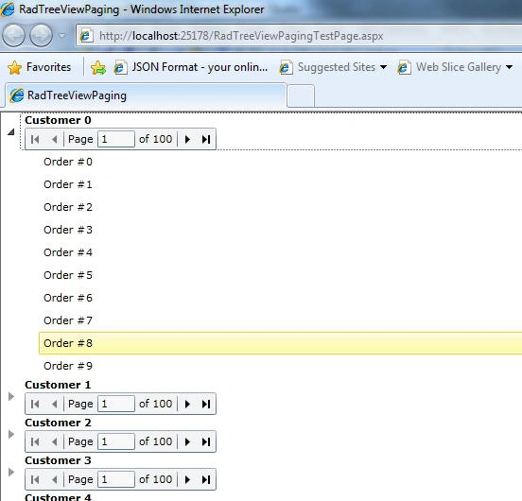Select tree item Order #3
The height and width of the screenshot is (501, 522).
(68, 230)
